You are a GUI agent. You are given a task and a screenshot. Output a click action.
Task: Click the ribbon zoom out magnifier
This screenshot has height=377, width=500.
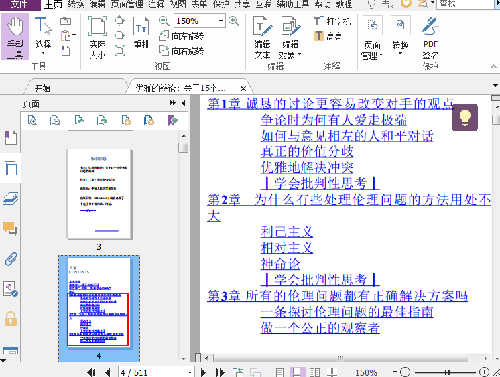click(x=164, y=21)
